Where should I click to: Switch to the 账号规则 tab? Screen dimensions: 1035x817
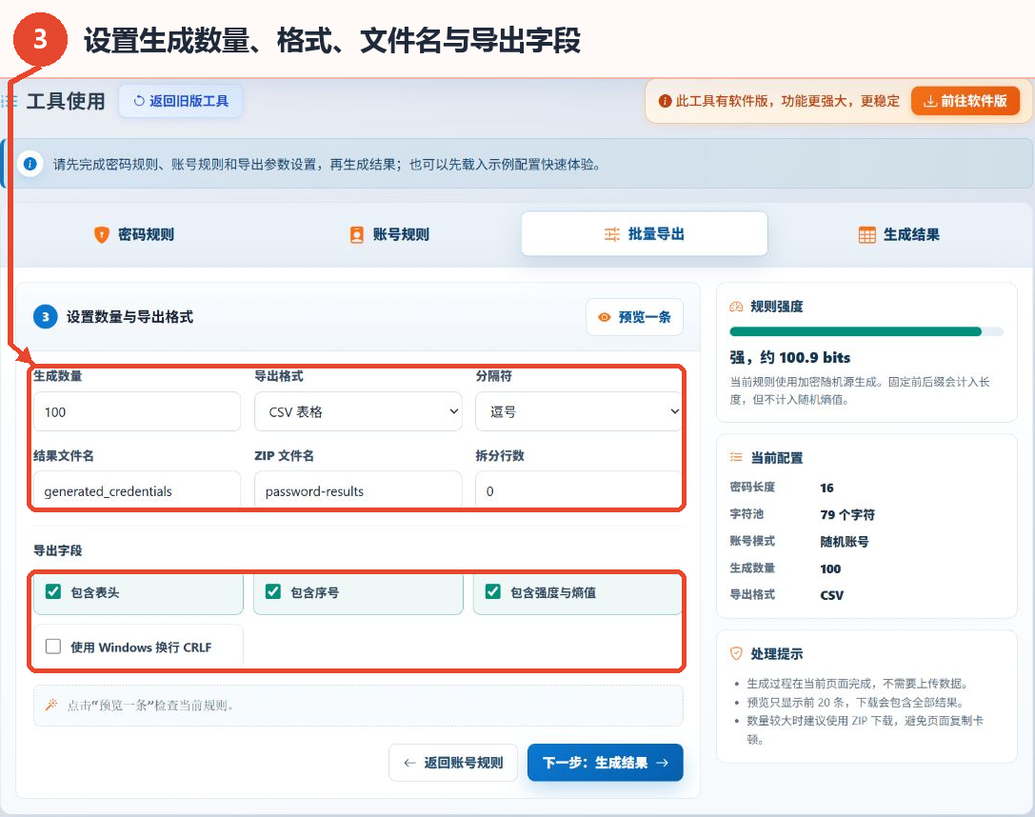coord(389,234)
